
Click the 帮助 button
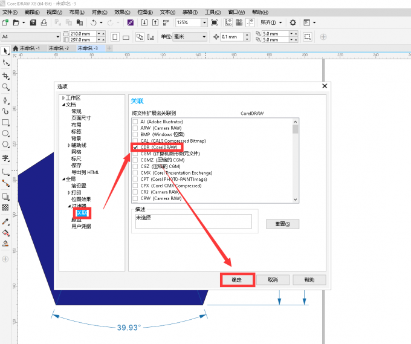(309, 280)
